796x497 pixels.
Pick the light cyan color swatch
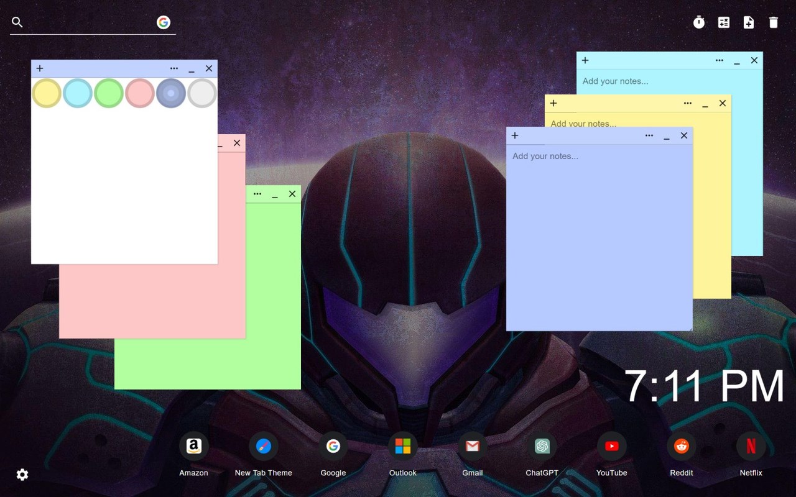tap(78, 93)
